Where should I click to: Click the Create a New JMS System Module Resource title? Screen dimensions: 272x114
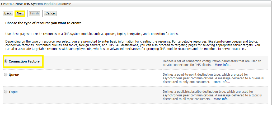point(36,4)
